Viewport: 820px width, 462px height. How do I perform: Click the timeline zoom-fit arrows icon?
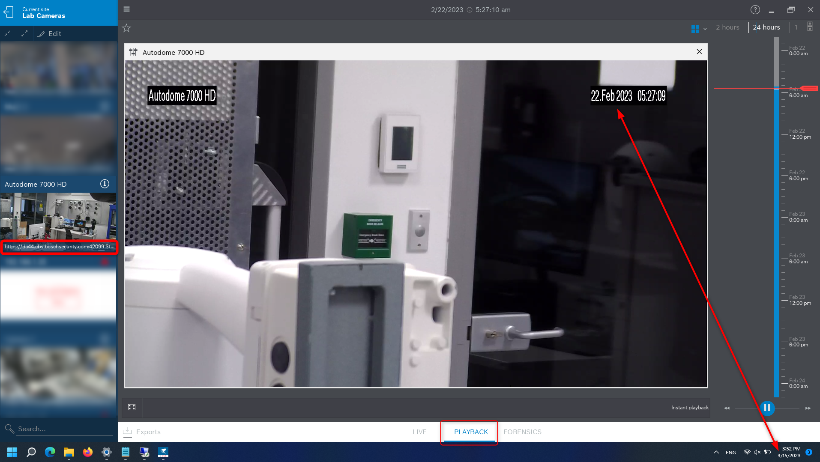[x=810, y=27]
